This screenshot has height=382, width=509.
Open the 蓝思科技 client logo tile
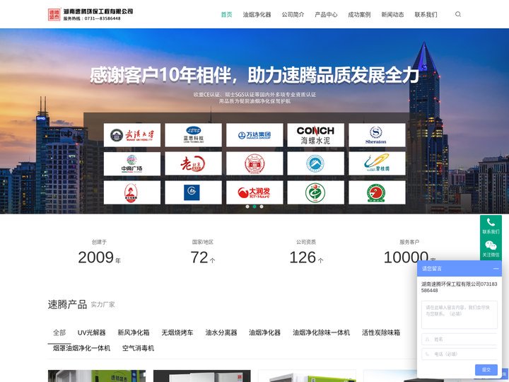[193, 135]
